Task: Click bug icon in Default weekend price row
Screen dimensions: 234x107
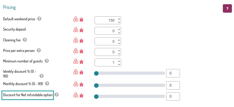Action: (81, 20)
